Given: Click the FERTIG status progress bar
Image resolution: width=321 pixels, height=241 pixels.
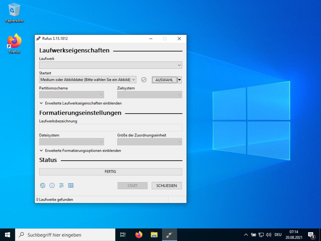Looking at the screenshot, I should pos(111,172).
